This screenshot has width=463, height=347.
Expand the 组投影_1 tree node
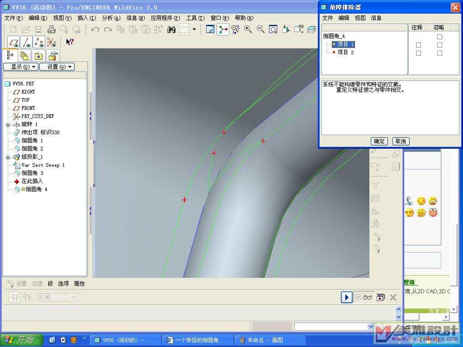pos(8,157)
